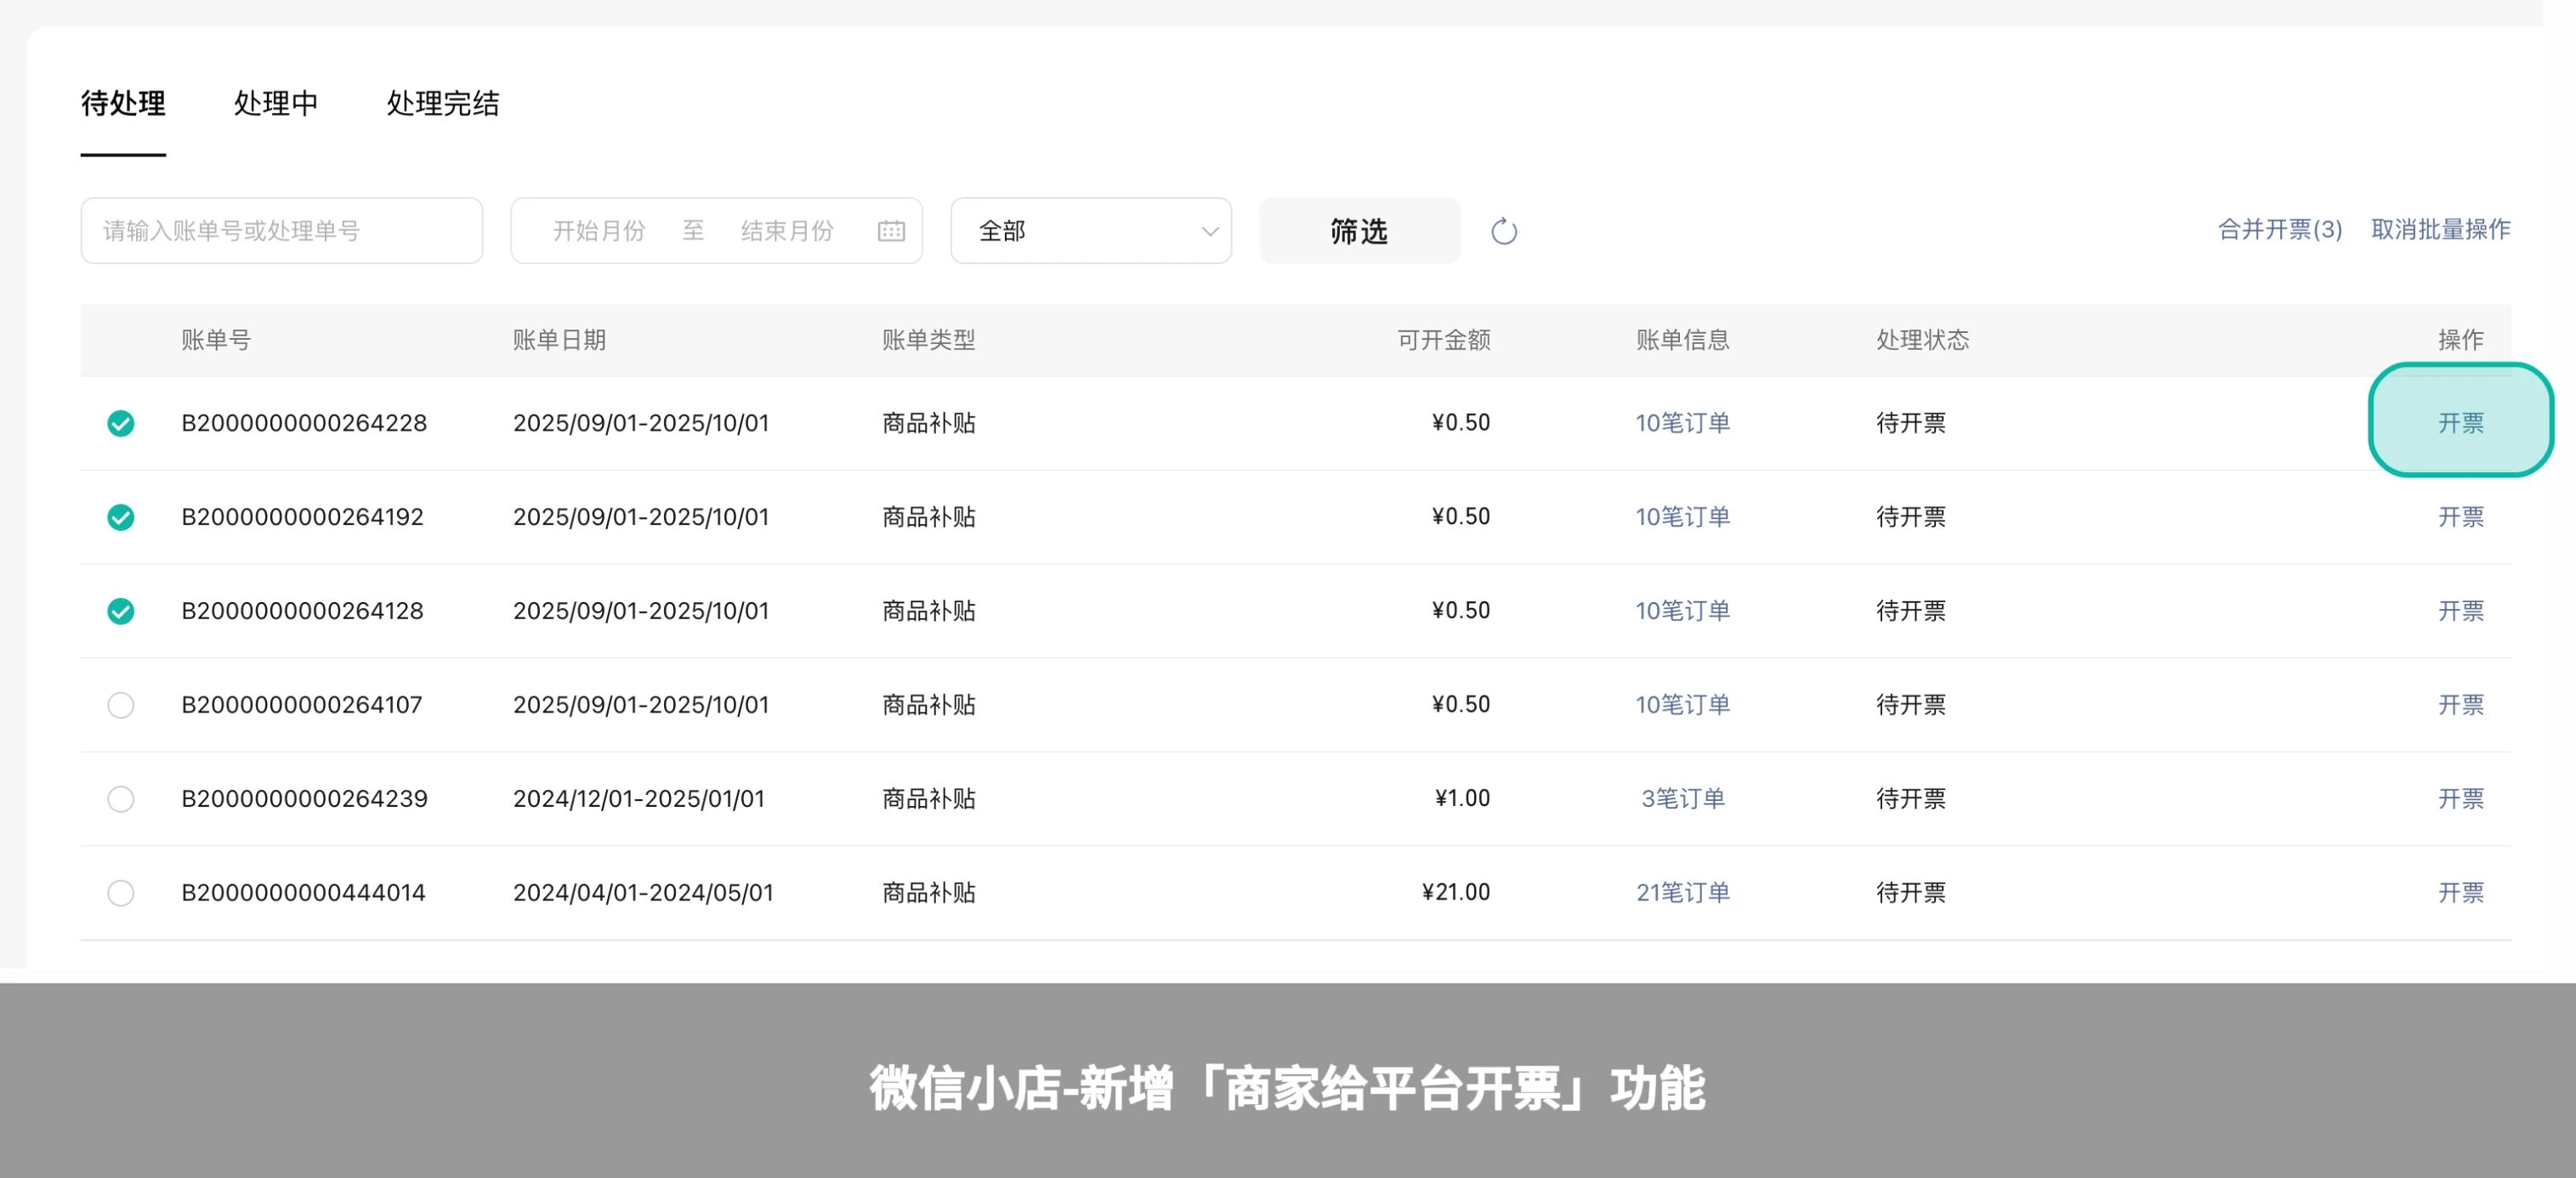Viewport: 2576px width, 1178px height.
Task: Select the bill B2000000000264107 row checkbox
Action: (121, 706)
